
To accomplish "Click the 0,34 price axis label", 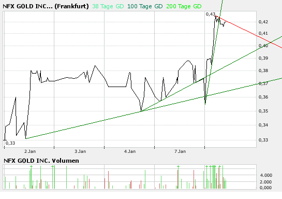I will (x=263, y=125).
